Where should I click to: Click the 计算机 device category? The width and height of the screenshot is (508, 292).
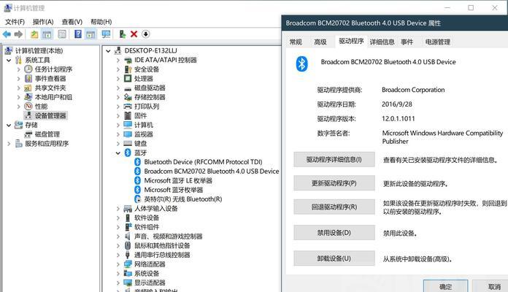tap(144, 125)
